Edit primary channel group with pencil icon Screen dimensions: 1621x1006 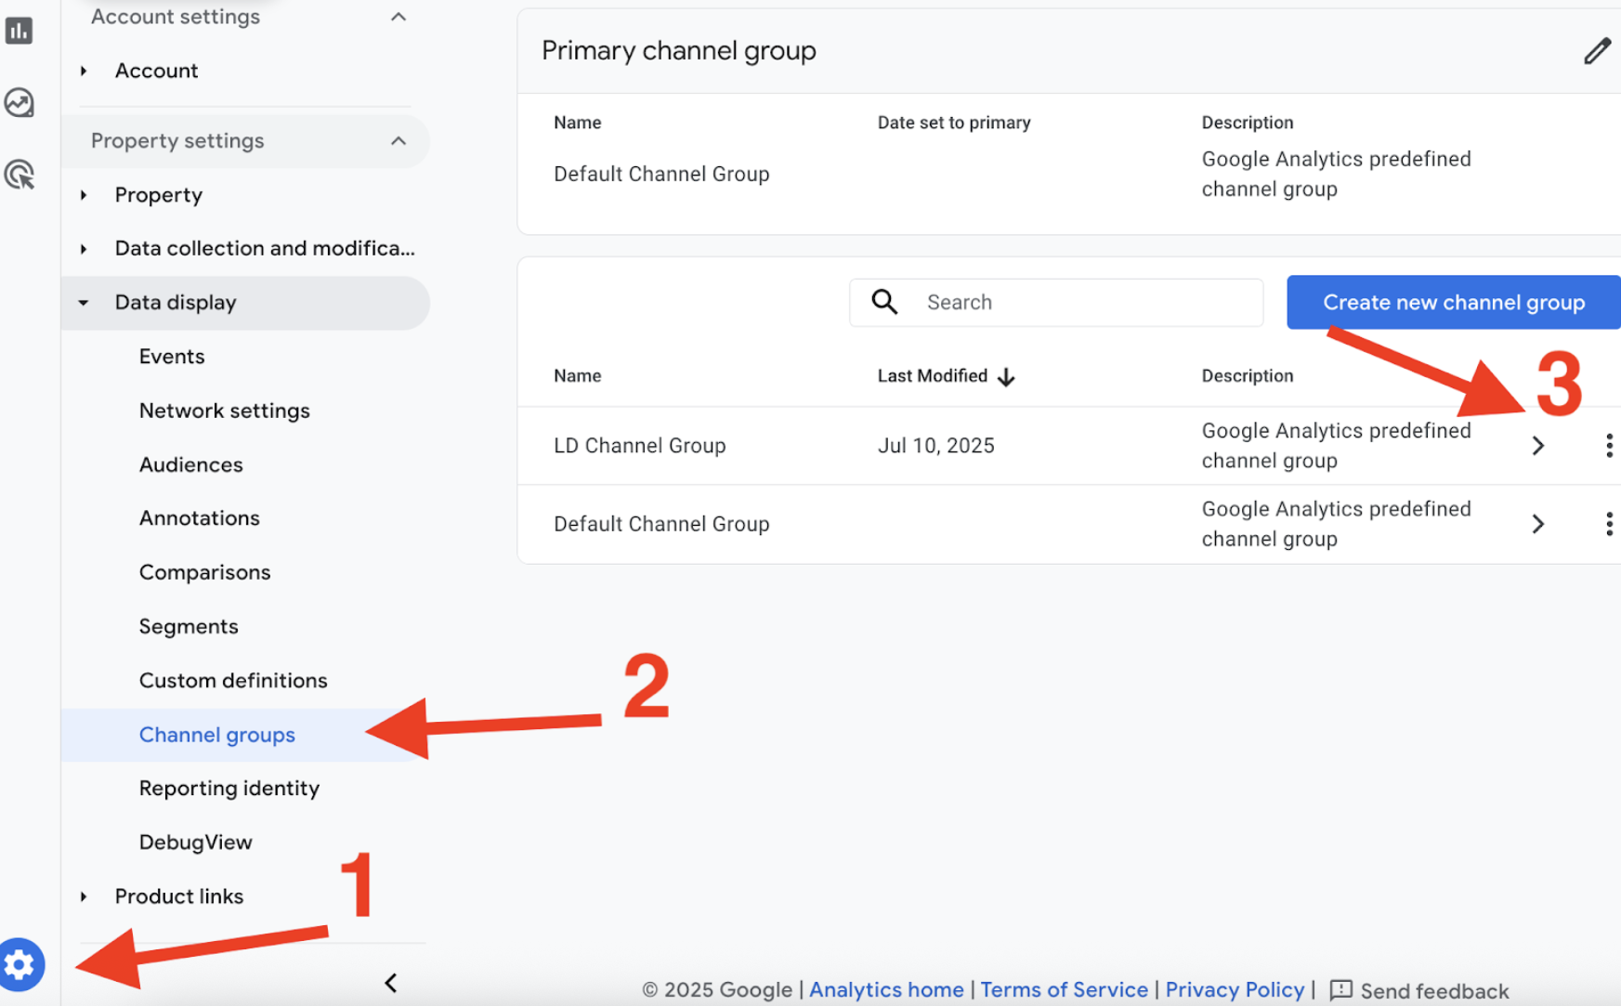coord(1597,51)
